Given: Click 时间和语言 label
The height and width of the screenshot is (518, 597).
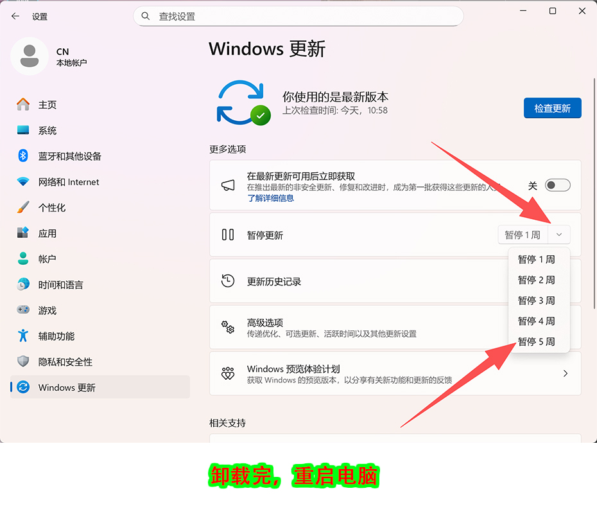Looking at the screenshot, I should pyautogui.click(x=60, y=285).
